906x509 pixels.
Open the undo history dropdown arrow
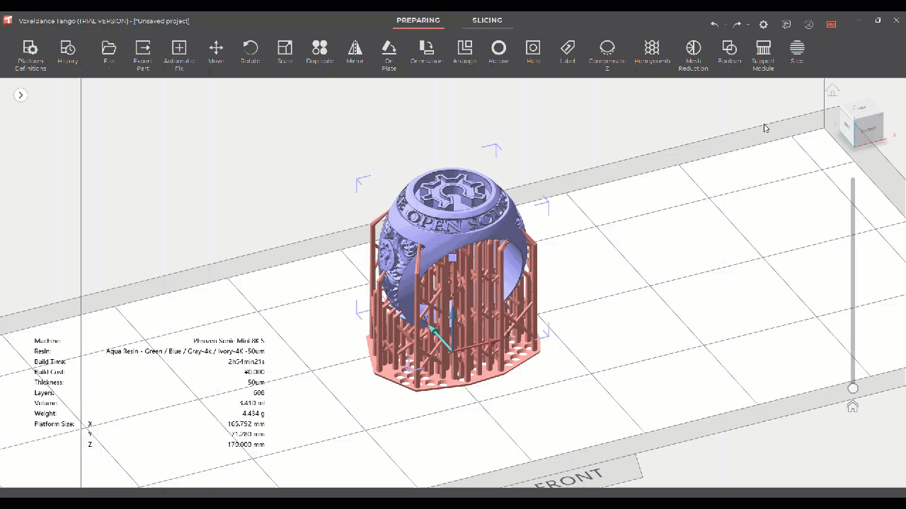pos(726,25)
